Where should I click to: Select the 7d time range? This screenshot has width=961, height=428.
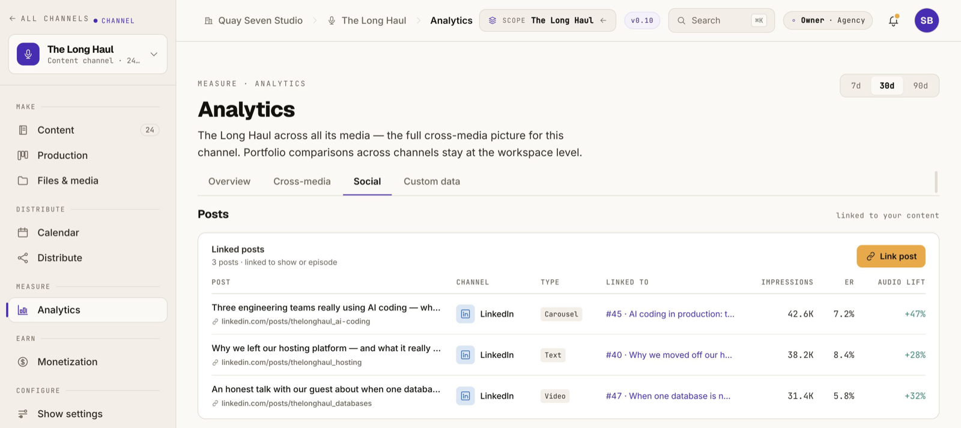tap(856, 86)
